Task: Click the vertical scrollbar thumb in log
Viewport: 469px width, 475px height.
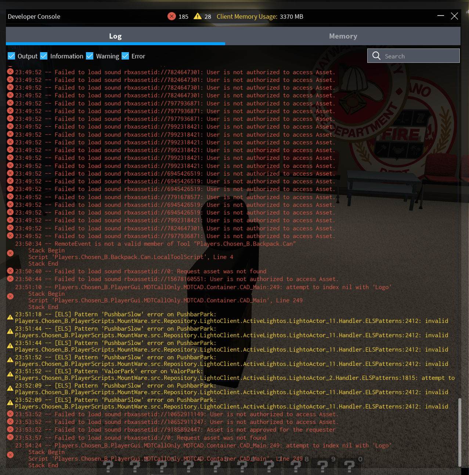Action: click(x=459, y=432)
